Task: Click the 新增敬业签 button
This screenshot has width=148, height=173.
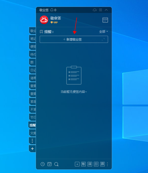Action: click(x=74, y=39)
